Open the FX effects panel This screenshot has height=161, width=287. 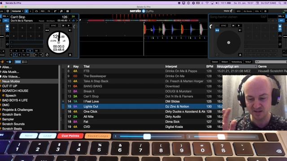click(49, 11)
